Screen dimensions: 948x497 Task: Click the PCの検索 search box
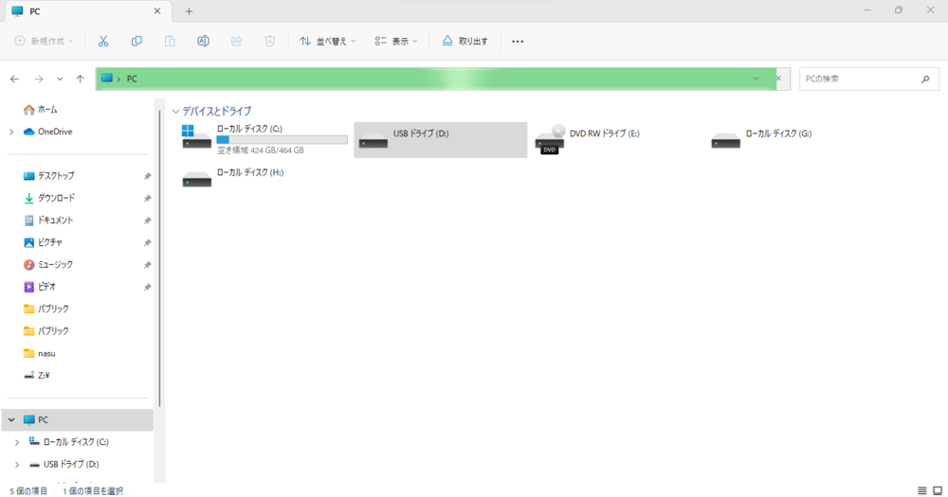pyautogui.click(x=858, y=79)
